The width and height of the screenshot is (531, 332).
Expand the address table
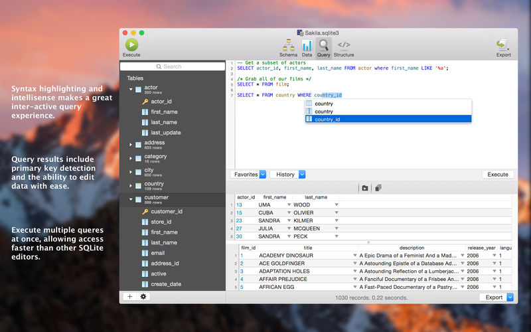130,143
